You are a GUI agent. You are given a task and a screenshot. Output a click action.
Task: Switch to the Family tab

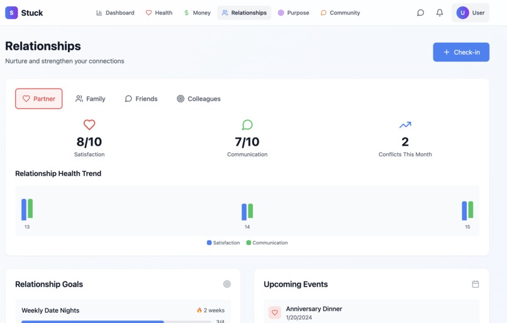click(90, 99)
